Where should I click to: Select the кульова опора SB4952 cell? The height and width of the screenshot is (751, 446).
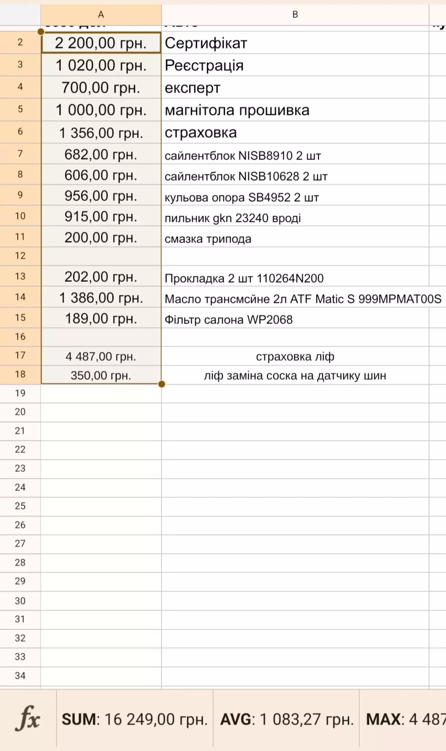[x=295, y=197]
